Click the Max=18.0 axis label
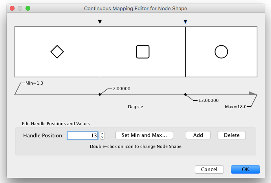271x183 pixels. [x=236, y=107]
